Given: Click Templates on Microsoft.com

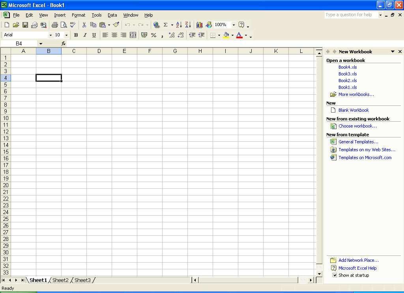Looking at the screenshot, I should (x=365, y=158).
